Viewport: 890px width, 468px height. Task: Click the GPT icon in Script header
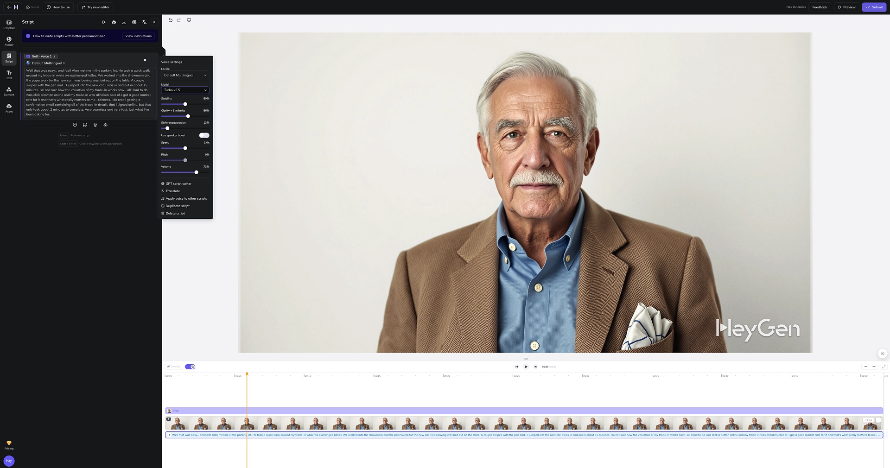pos(134,22)
